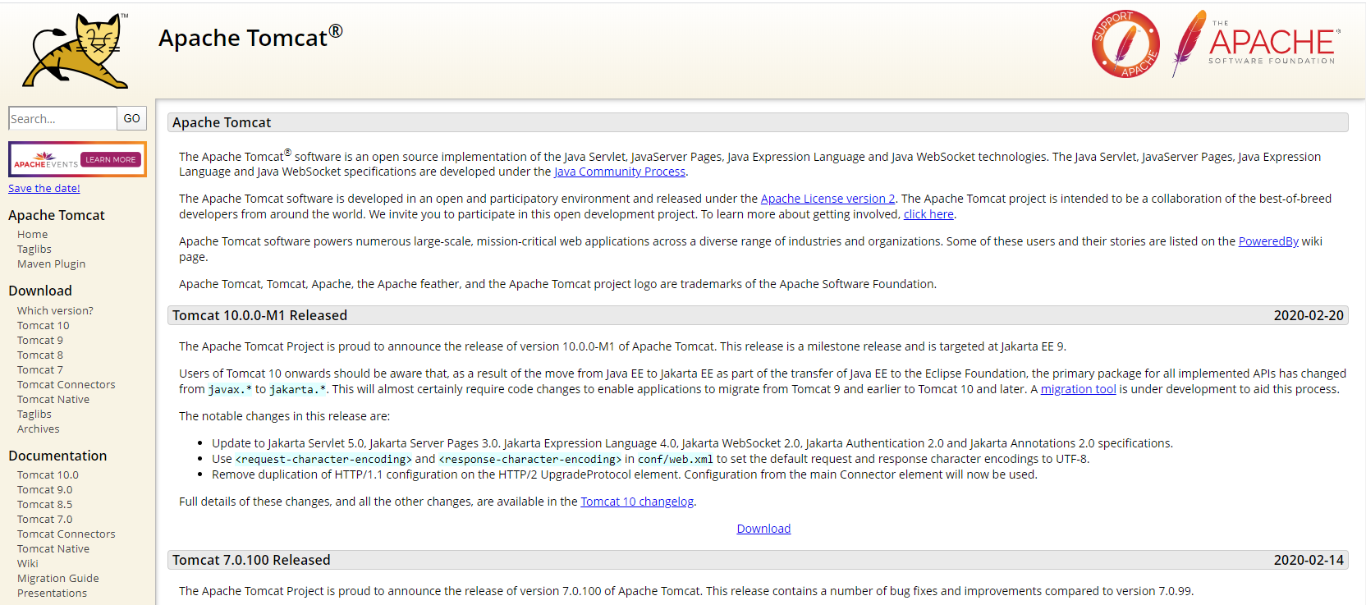The height and width of the screenshot is (605, 1366).
Task: Open the Migration Guide link
Action: (58, 578)
